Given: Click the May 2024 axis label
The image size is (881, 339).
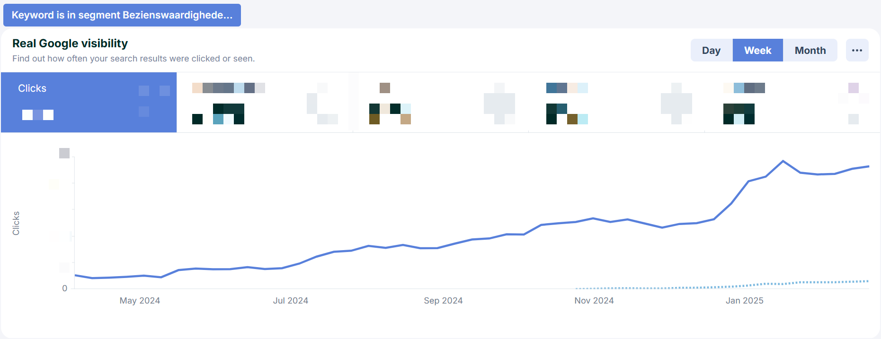Looking at the screenshot, I should [x=140, y=301].
